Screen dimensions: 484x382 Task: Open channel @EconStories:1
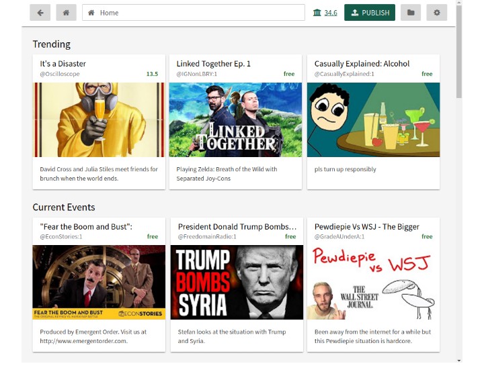coord(61,236)
